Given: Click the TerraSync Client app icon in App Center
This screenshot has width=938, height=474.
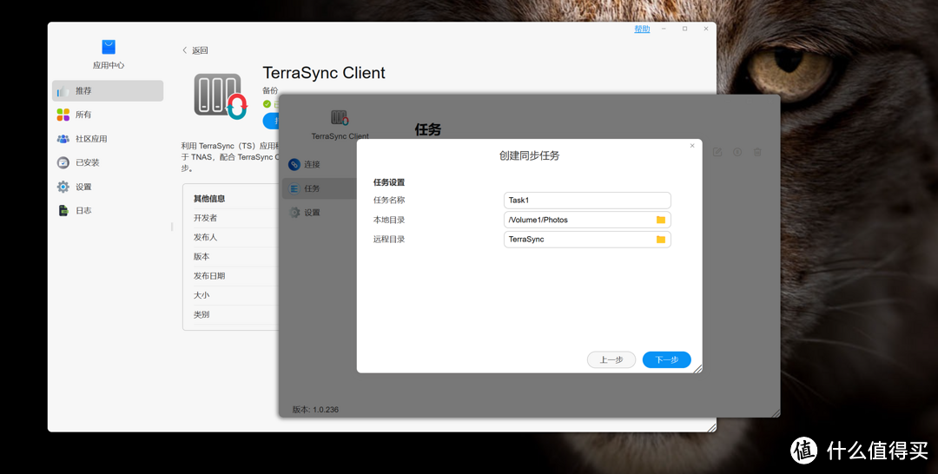Looking at the screenshot, I should pyautogui.click(x=221, y=96).
